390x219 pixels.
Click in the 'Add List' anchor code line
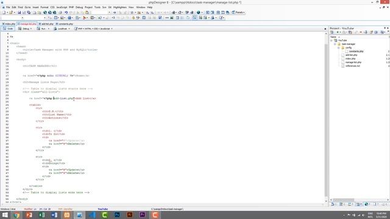click(62, 99)
